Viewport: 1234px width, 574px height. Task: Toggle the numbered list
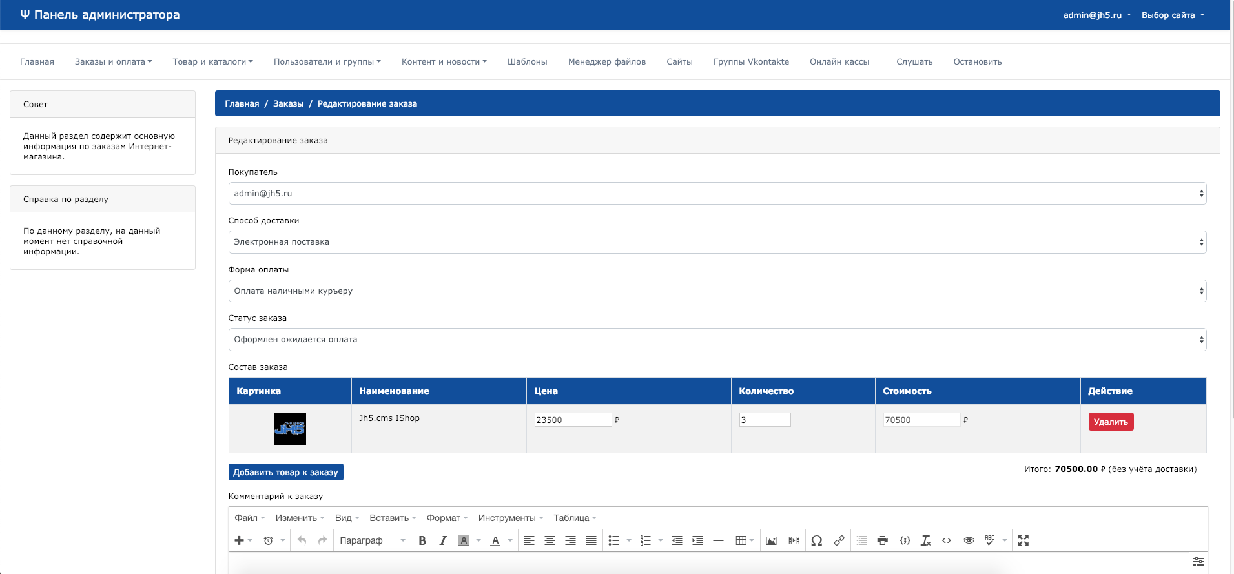[x=646, y=540]
